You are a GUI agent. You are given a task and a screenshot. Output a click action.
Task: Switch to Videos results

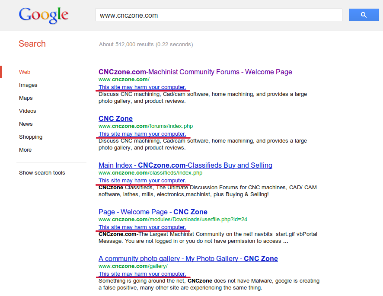[27, 111]
